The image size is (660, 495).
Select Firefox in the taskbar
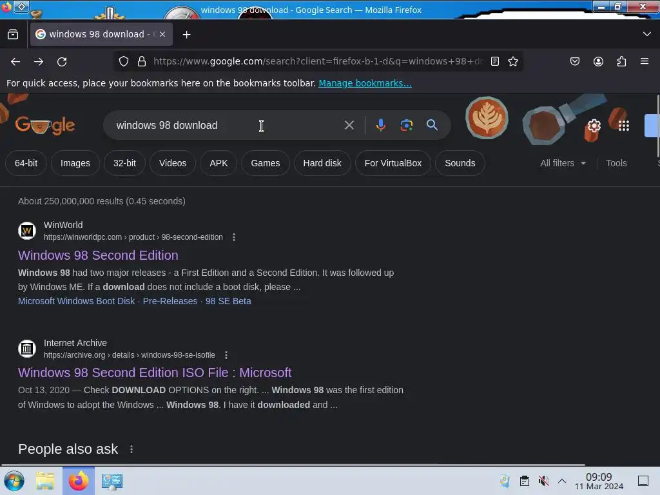coord(78,481)
